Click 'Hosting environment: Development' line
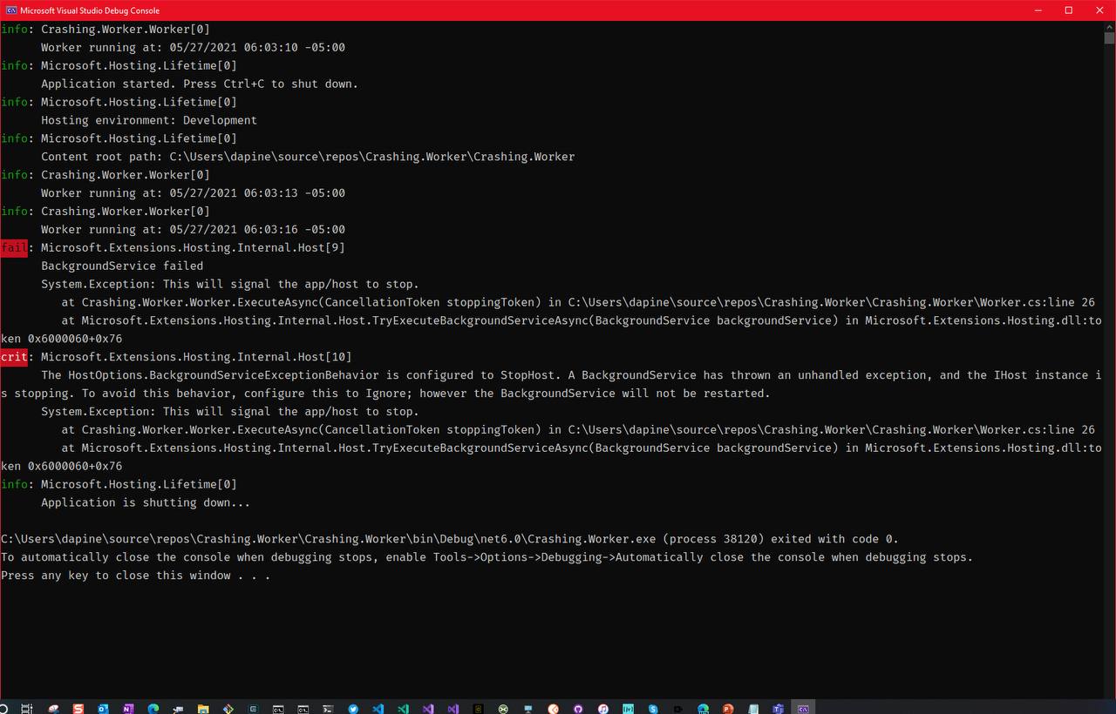 point(149,120)
